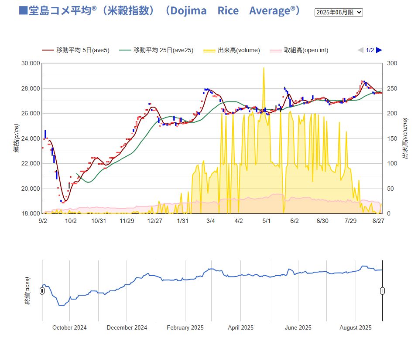Click the 26,000 price axis label

point(31,113)
